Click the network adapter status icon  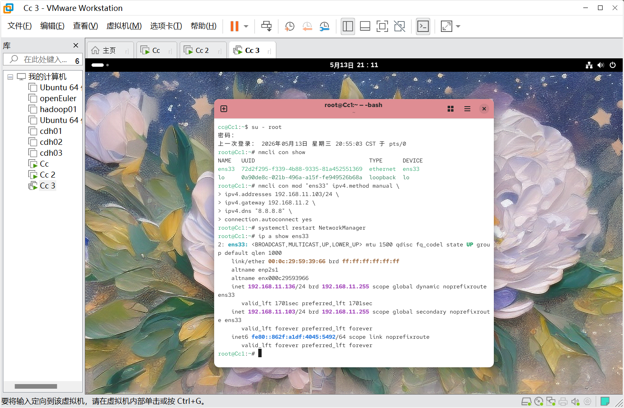point(551,402)
